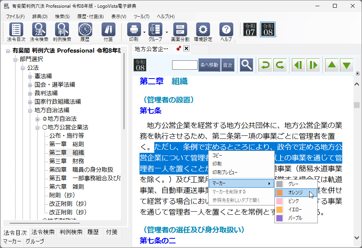Toggle the red pin on document tab
The width and height of the screenshot is (362, 248).
click(179, 48)
